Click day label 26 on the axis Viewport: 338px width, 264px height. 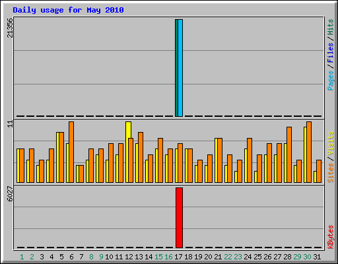267,257
